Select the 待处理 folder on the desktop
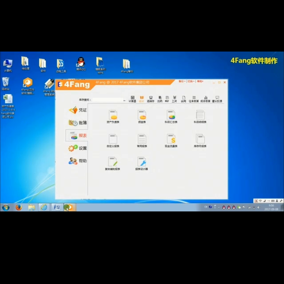Screen dimensions: 284x284 coord(25,63)
